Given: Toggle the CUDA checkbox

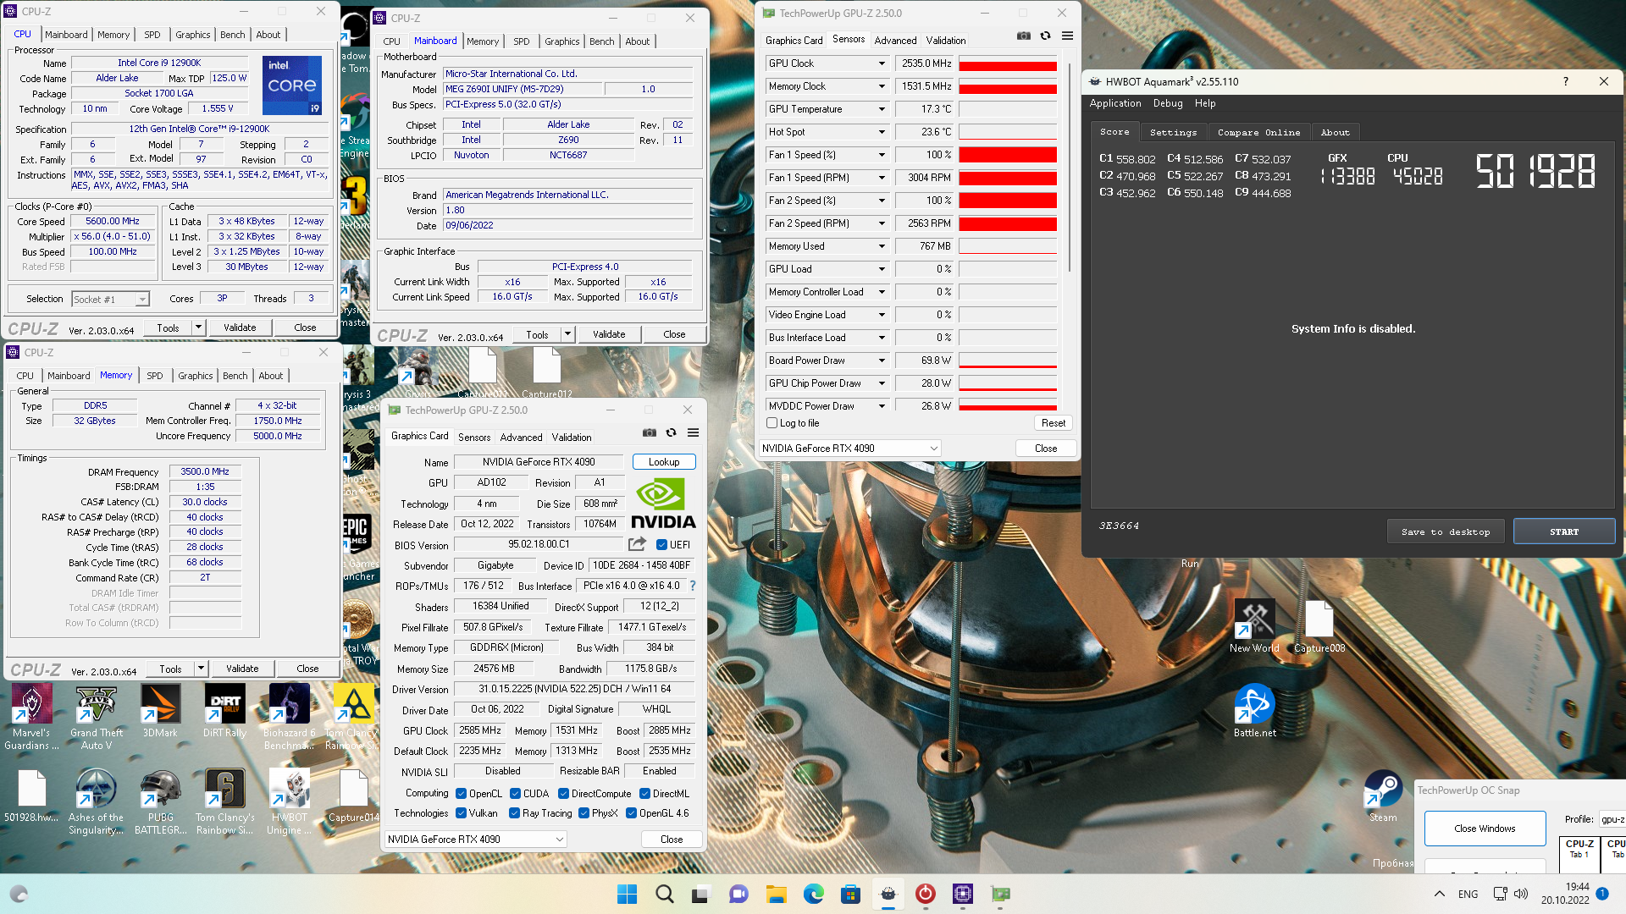Looking at the screenshot, I should (x=515, y=794).
